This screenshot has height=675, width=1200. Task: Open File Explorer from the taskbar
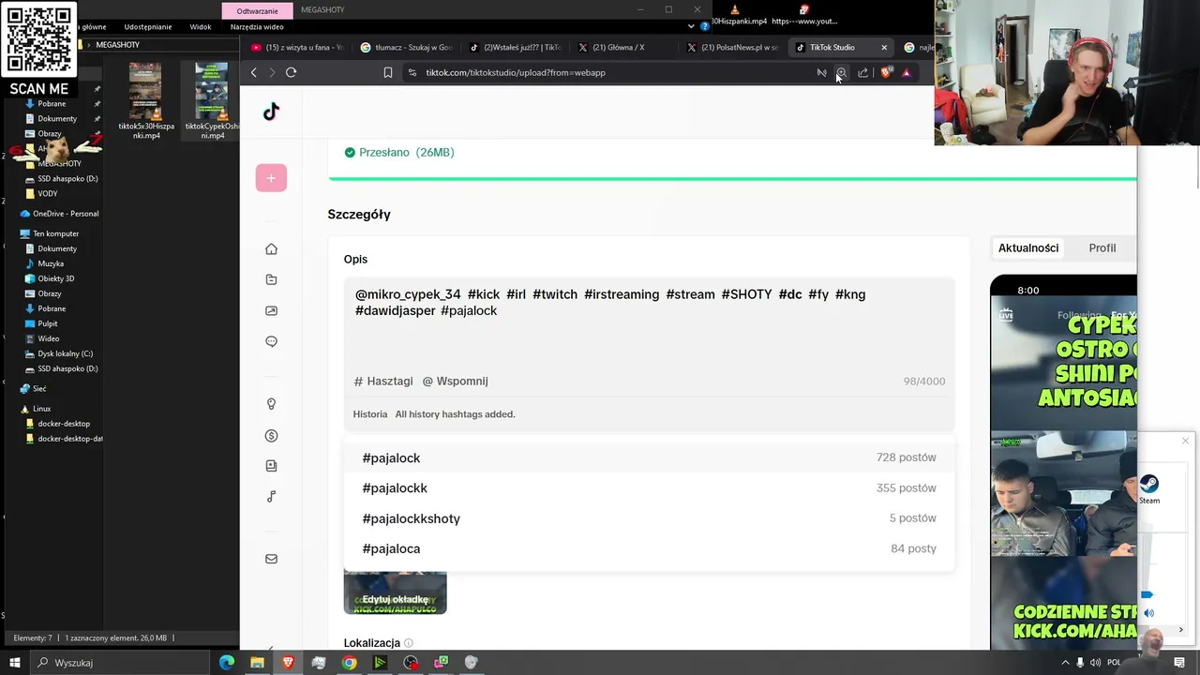pos(257,663)
